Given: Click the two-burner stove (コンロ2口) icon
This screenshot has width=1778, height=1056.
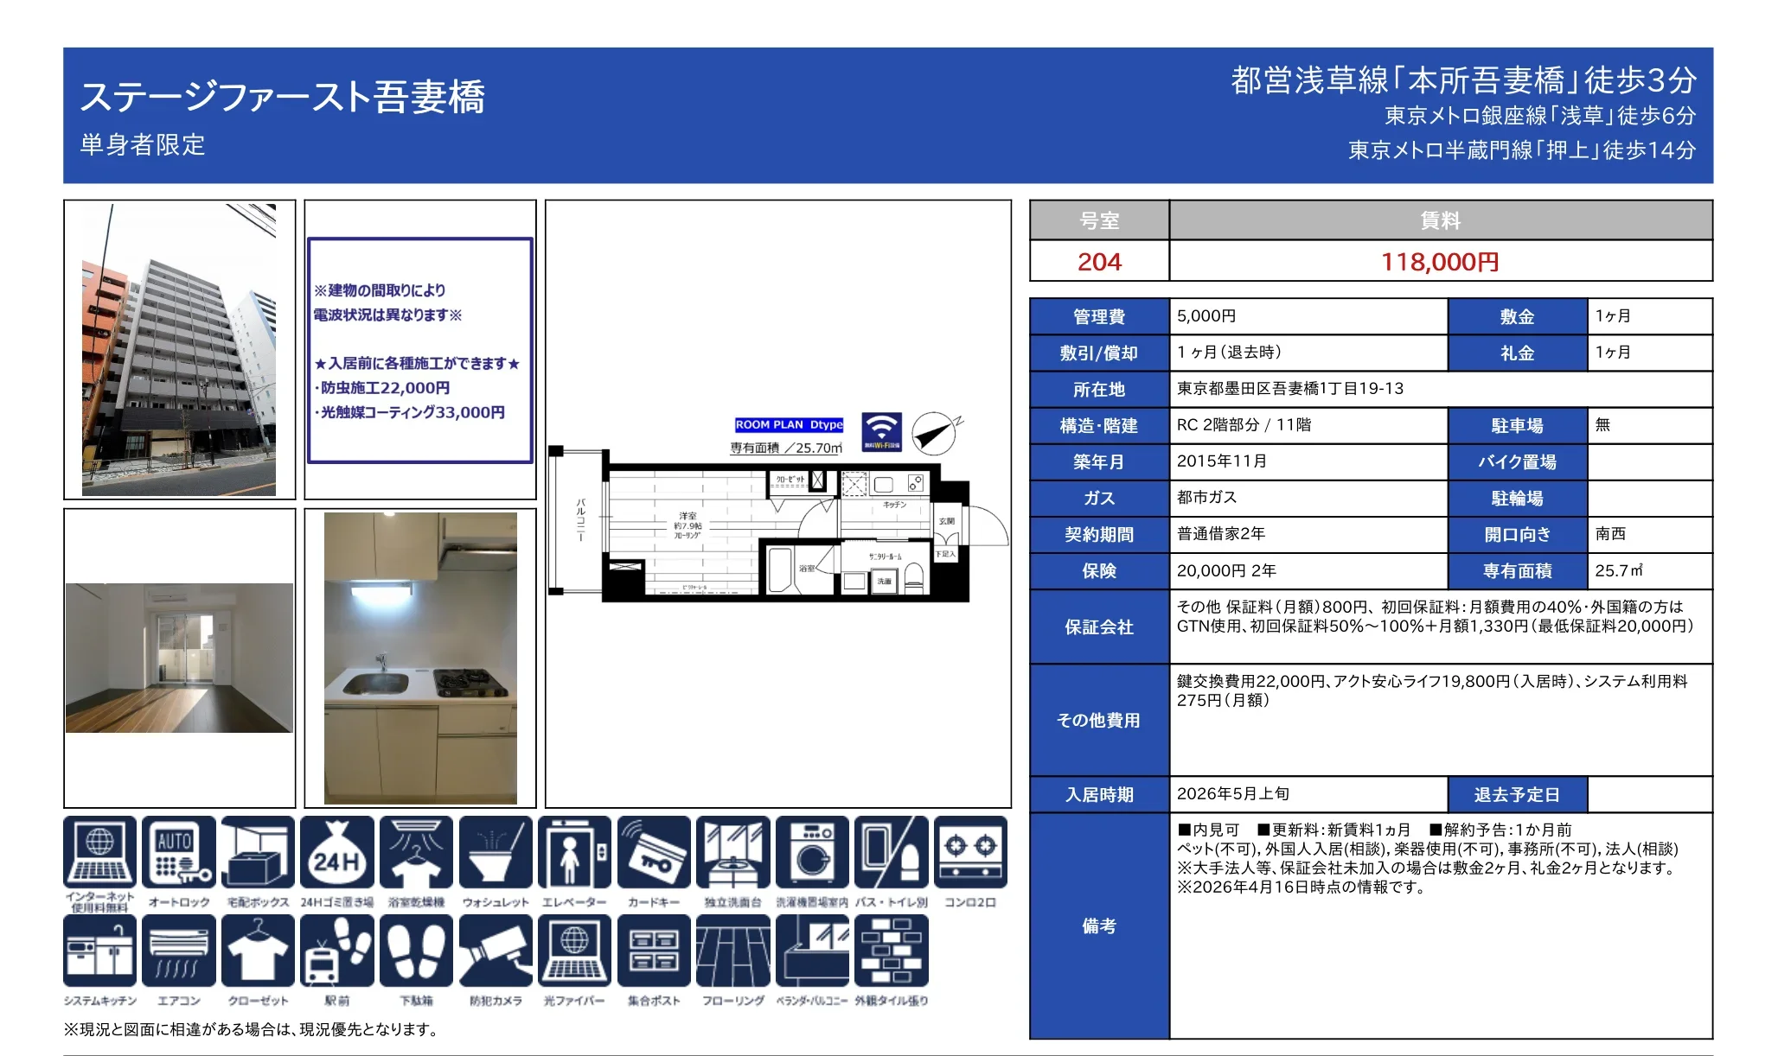Looking at the screenshot, I should tap(970, 853).
